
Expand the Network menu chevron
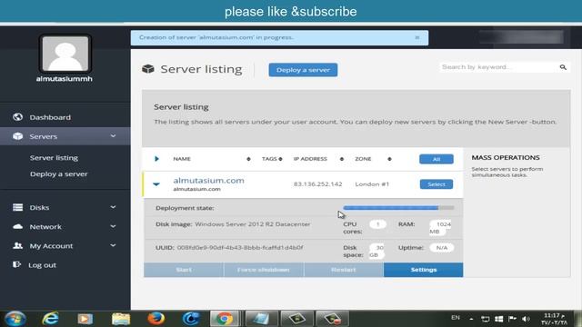click(x=113, y=226)
